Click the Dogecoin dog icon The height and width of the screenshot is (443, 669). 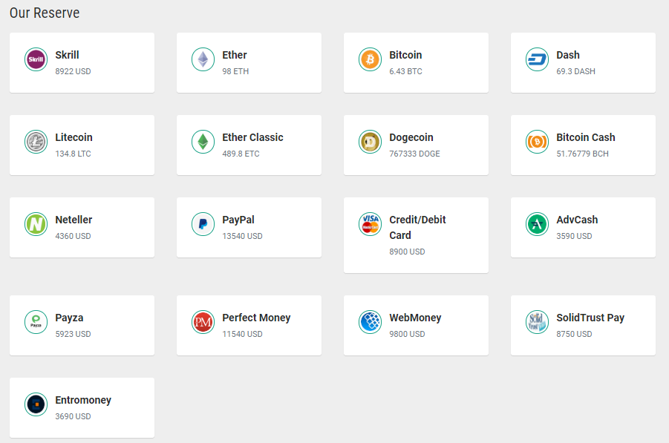pyautogui.click(x=370, y=142)
